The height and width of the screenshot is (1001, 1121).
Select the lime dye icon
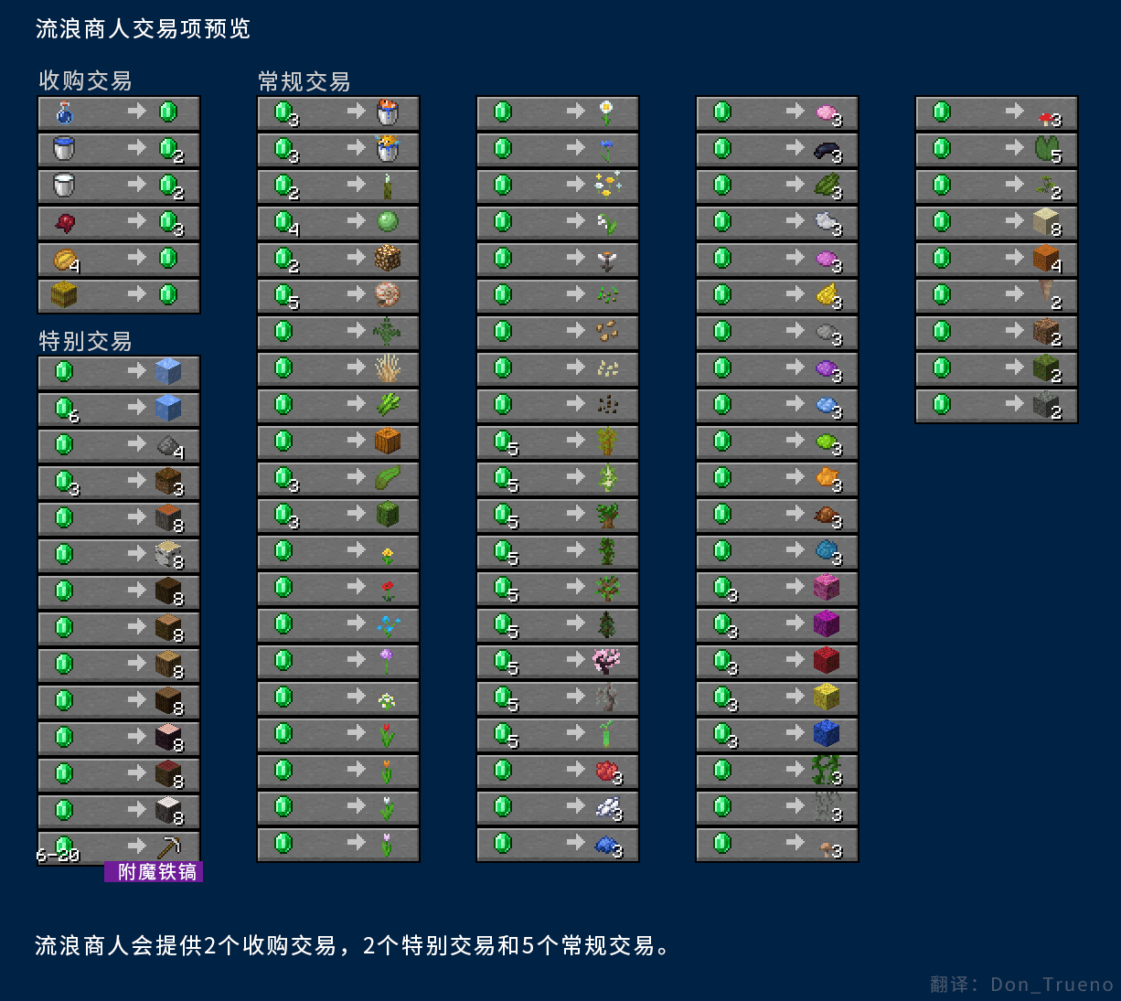point(827,442)
